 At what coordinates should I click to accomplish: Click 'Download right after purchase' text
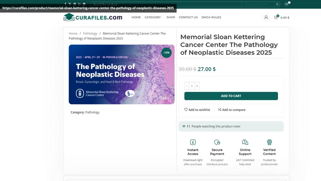click(193, 162)
